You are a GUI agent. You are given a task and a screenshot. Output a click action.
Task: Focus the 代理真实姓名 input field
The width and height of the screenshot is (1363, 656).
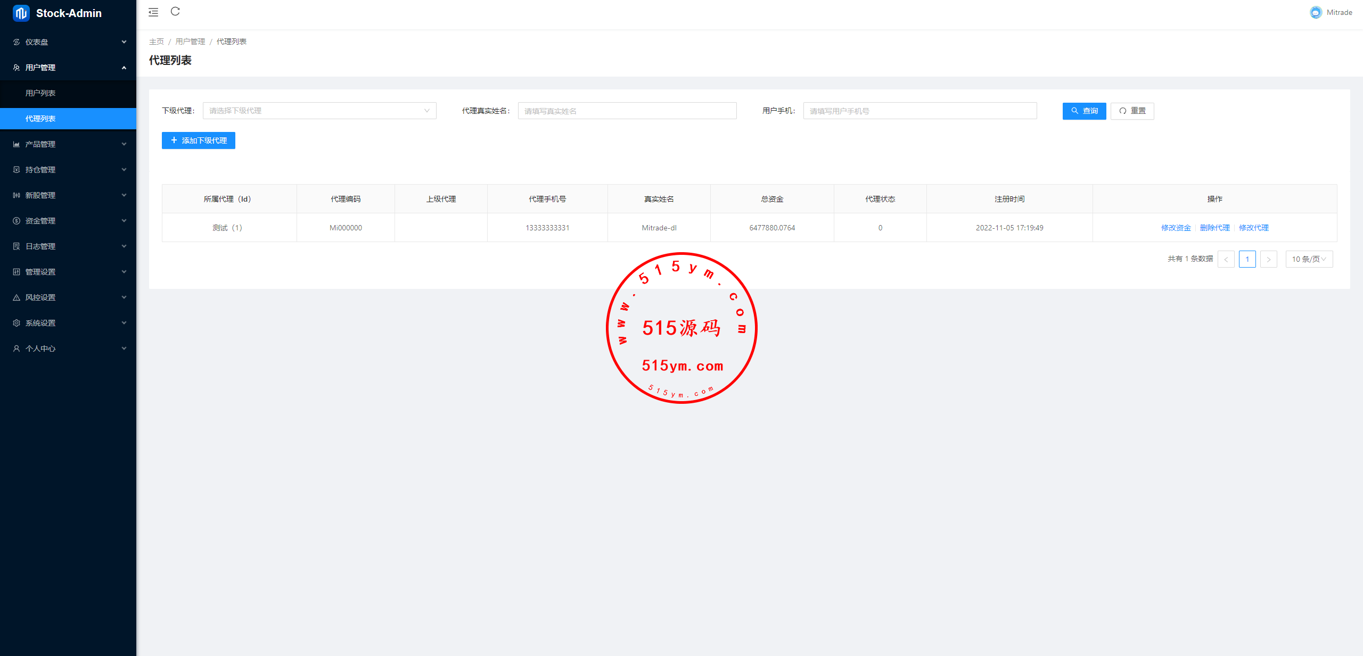click(627, 111)
